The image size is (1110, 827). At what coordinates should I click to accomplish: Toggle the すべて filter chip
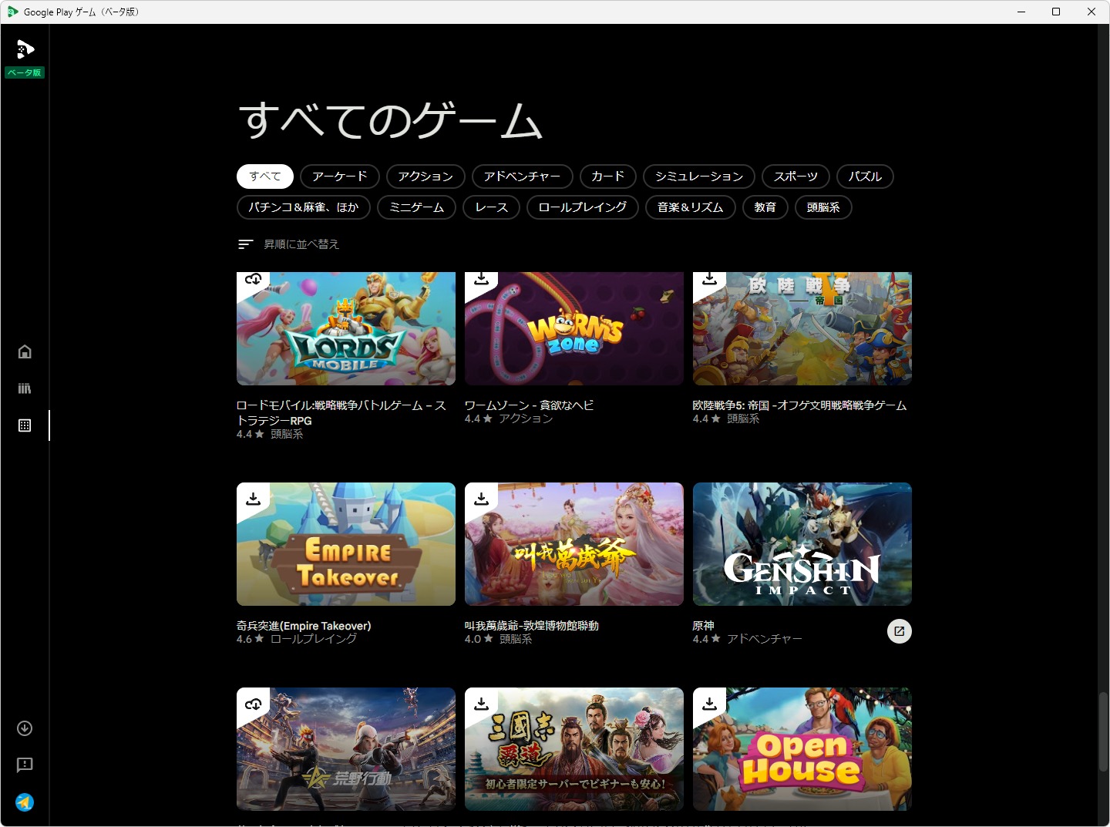[264, 176]
